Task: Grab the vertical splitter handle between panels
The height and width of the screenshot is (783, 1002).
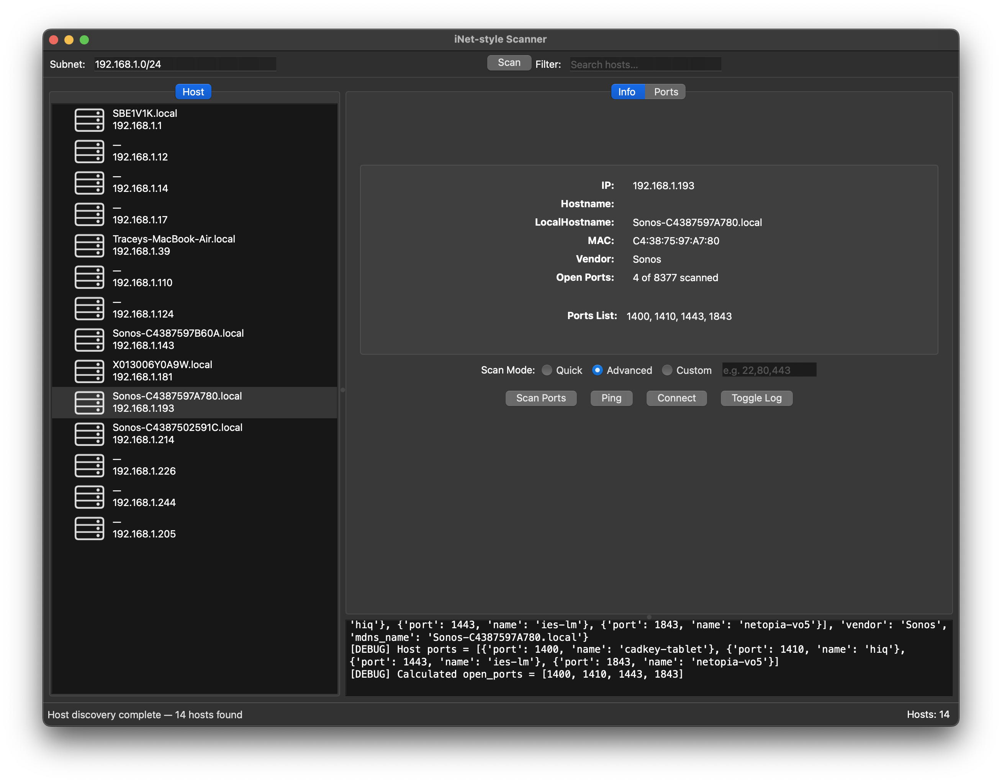Action: pyautogui.click(x=343, y=390)
